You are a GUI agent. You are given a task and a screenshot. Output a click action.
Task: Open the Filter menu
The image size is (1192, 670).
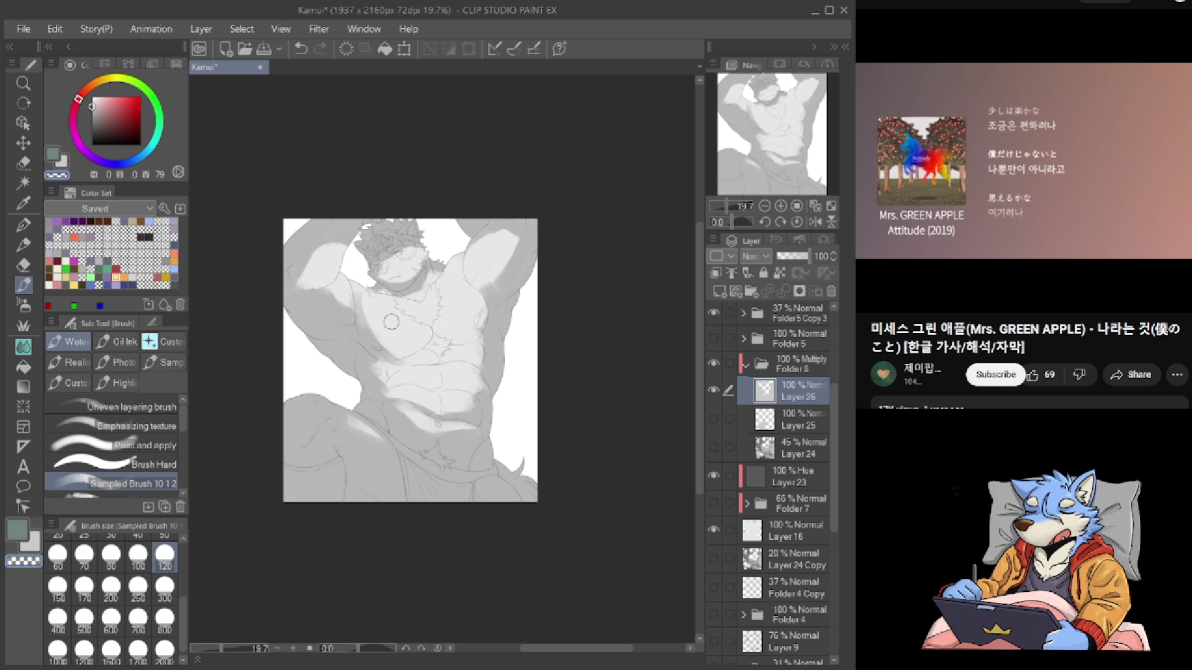tap(318, 29)
